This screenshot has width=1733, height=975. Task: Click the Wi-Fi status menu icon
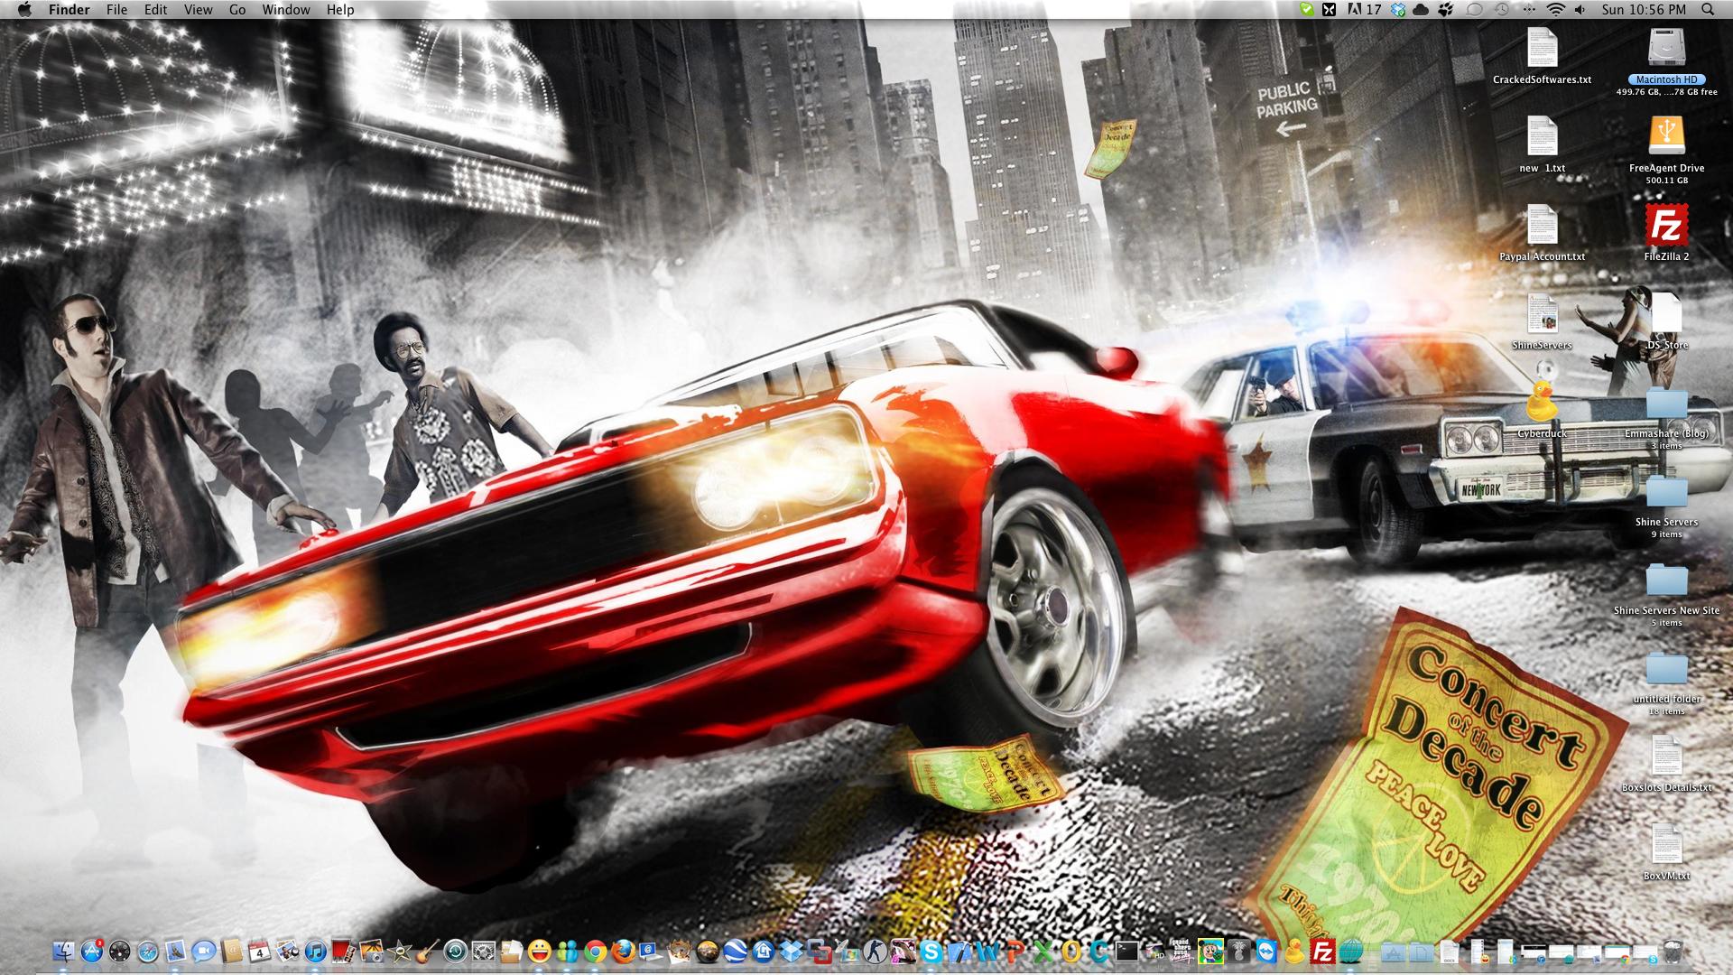click(x=1555, y=10)
